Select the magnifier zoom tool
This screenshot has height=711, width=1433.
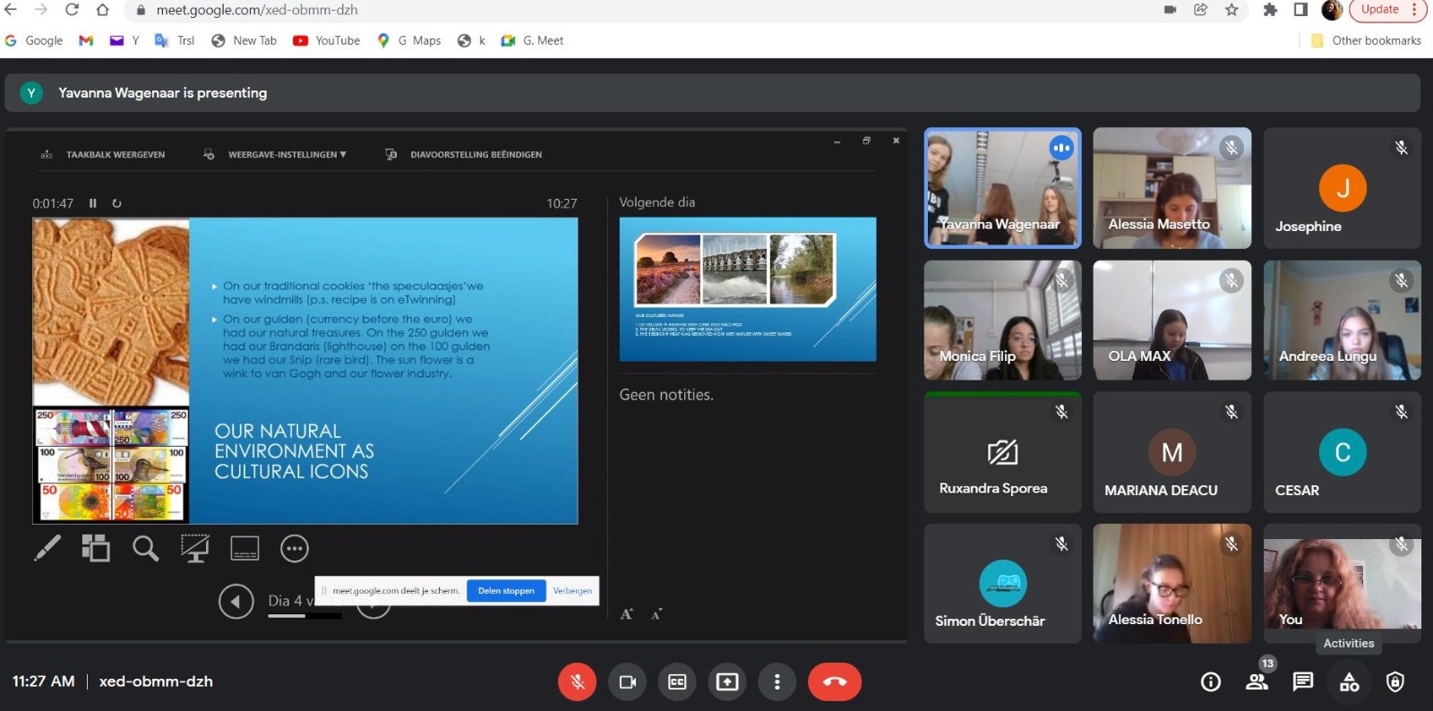click(145, 548)
